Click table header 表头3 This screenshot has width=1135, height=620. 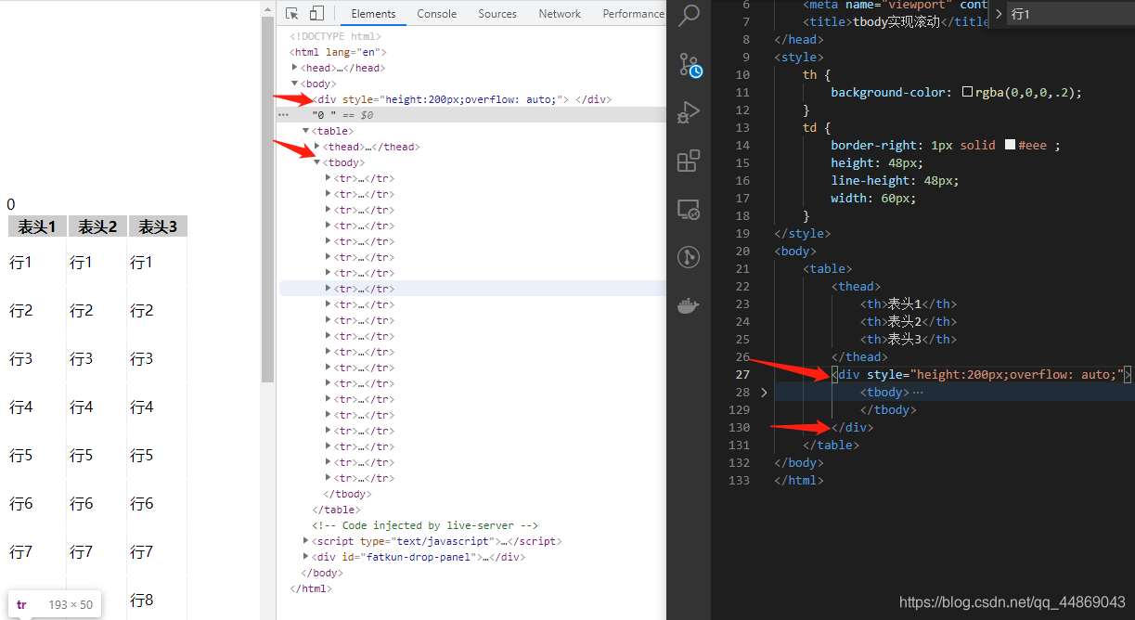[x=158, y=226]
